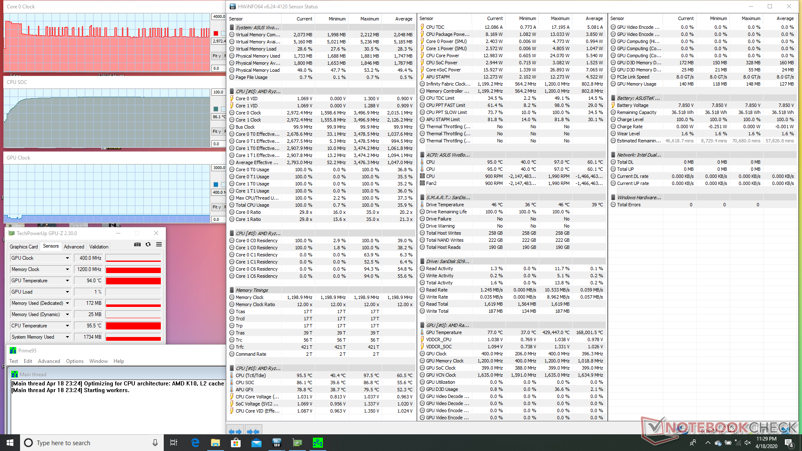Open Prime95 from the taskbar
802x451 pixels.
click(317, 443)
